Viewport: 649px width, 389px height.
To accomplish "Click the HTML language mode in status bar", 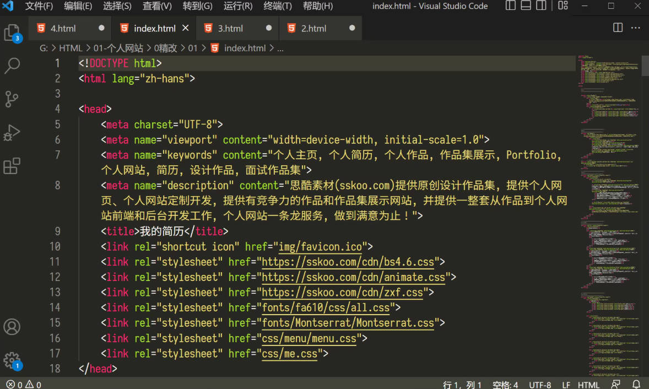I will 588,384.
